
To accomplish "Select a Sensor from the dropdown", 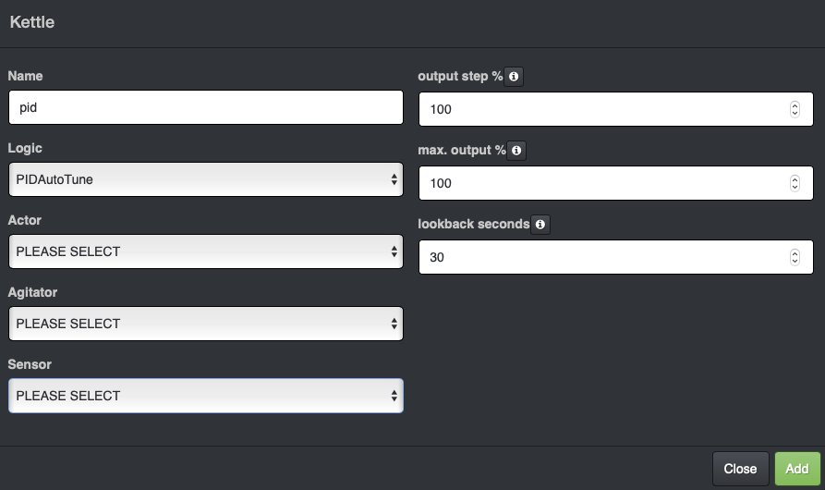I will point(205,396).
